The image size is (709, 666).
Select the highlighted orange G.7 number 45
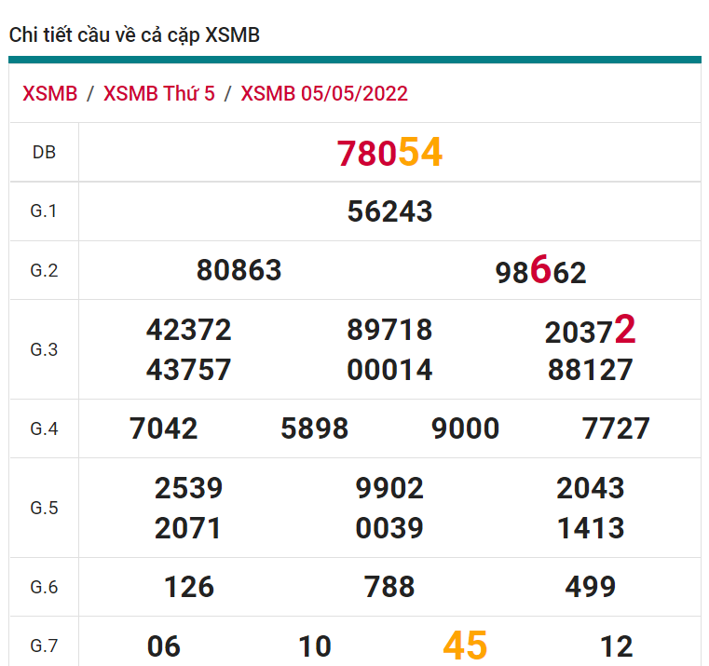click(465, 645)
